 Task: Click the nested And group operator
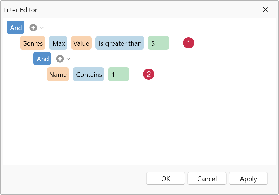42,58
